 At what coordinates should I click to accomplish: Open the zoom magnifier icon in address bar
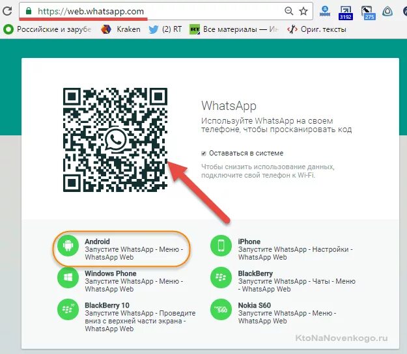pyautogui.click(x=288, y=11)
